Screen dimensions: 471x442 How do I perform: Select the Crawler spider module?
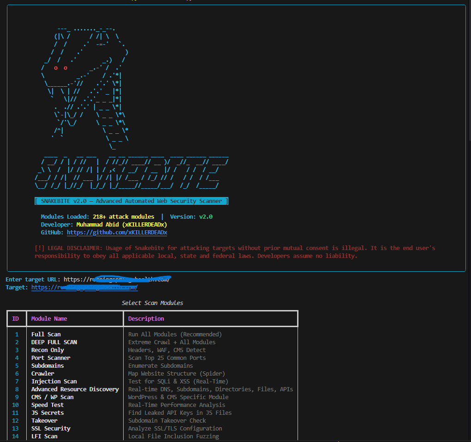(x=42, y=373)
